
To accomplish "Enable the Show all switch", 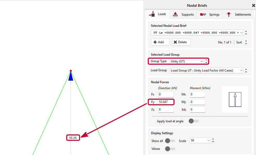I will pyautogui.click(x=170, y=141).
